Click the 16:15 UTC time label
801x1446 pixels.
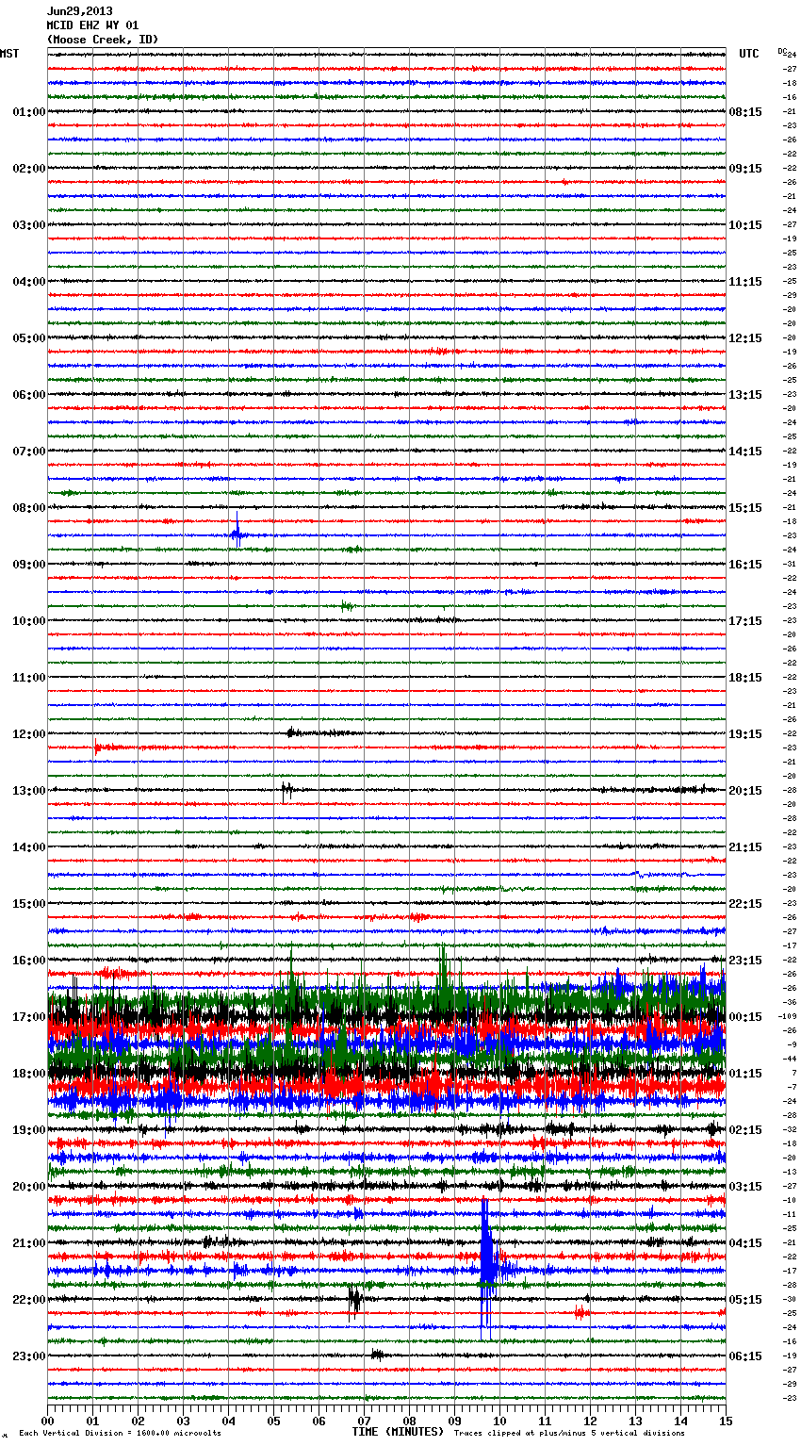pyautogui.click(x=745, y=565)
